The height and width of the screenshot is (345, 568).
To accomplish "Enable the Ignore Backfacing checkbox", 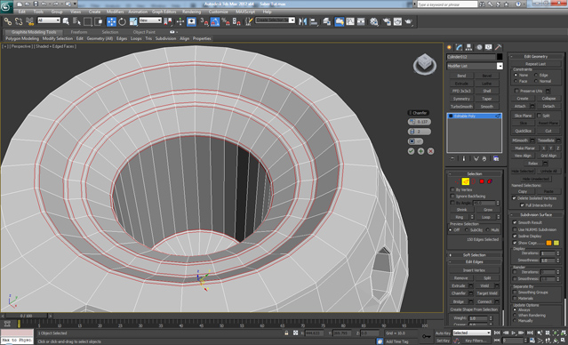I will 452,196.
